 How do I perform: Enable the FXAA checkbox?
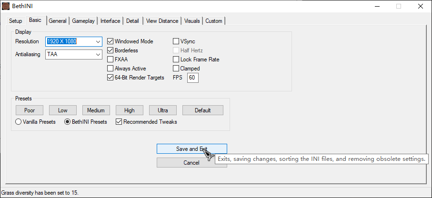[x=110, y=59]
